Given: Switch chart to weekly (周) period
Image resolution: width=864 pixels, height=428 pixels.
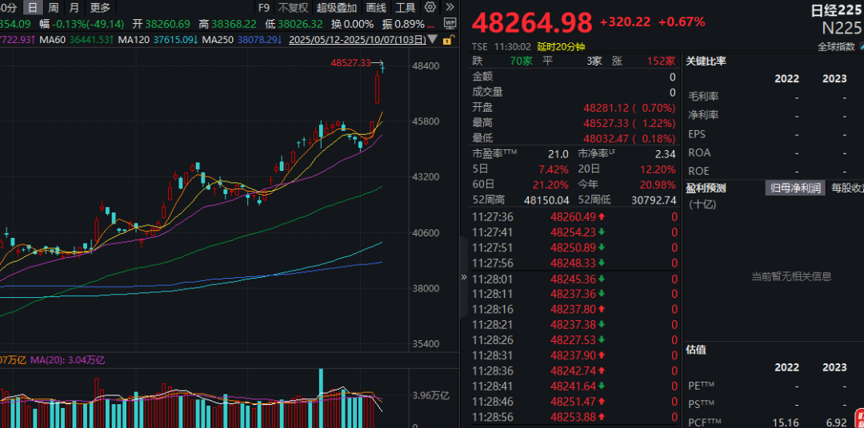Looking at the screenshot, I should click(53, 7).
